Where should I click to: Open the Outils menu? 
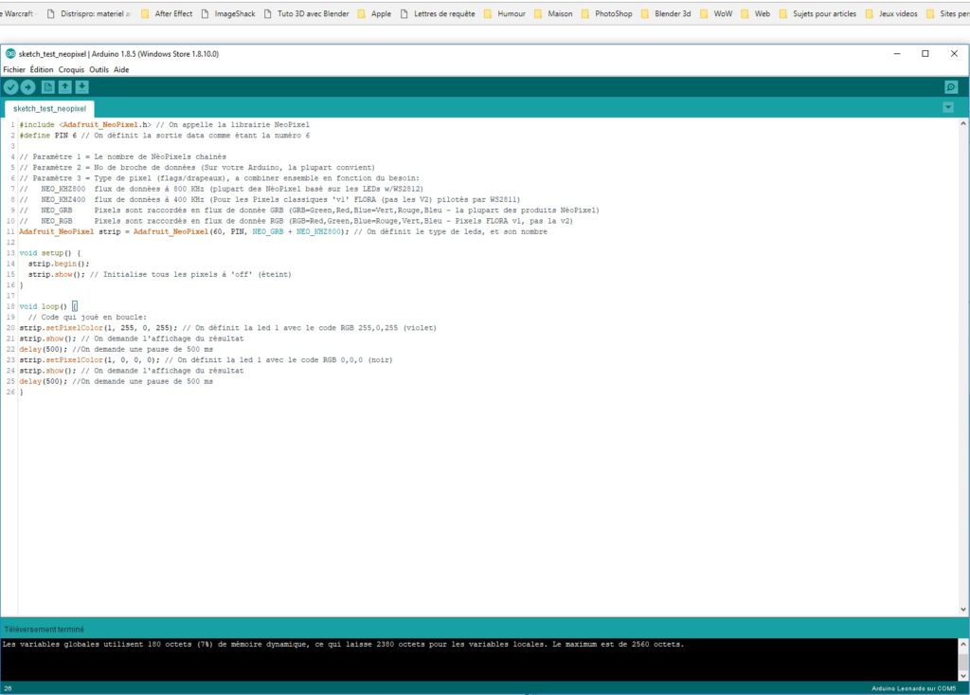(x=99, y=70)
